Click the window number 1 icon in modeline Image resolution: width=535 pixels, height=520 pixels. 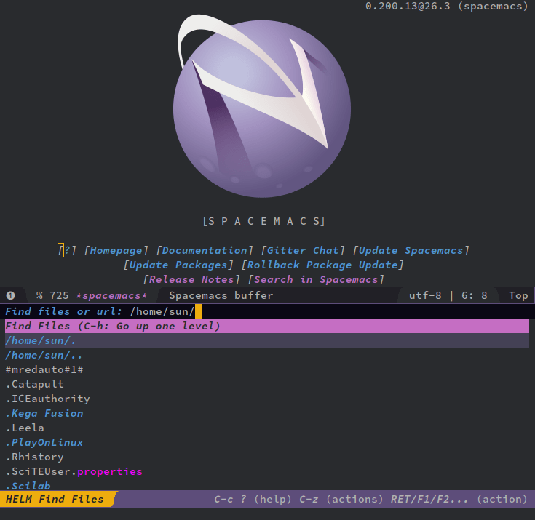coord(11,295)
